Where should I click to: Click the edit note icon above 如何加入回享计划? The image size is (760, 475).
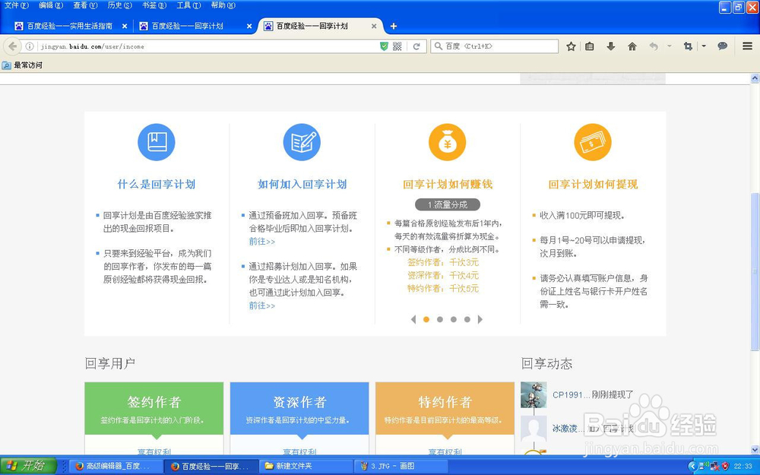coord(302,142)
